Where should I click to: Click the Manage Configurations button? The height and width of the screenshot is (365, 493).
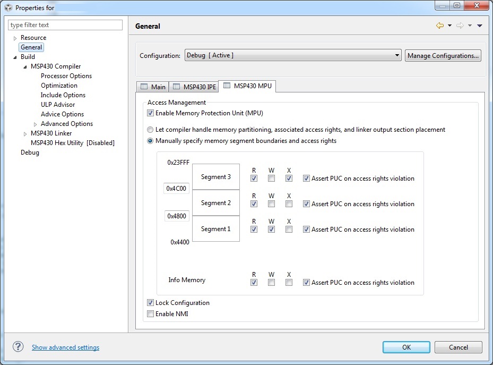point(443,56)
